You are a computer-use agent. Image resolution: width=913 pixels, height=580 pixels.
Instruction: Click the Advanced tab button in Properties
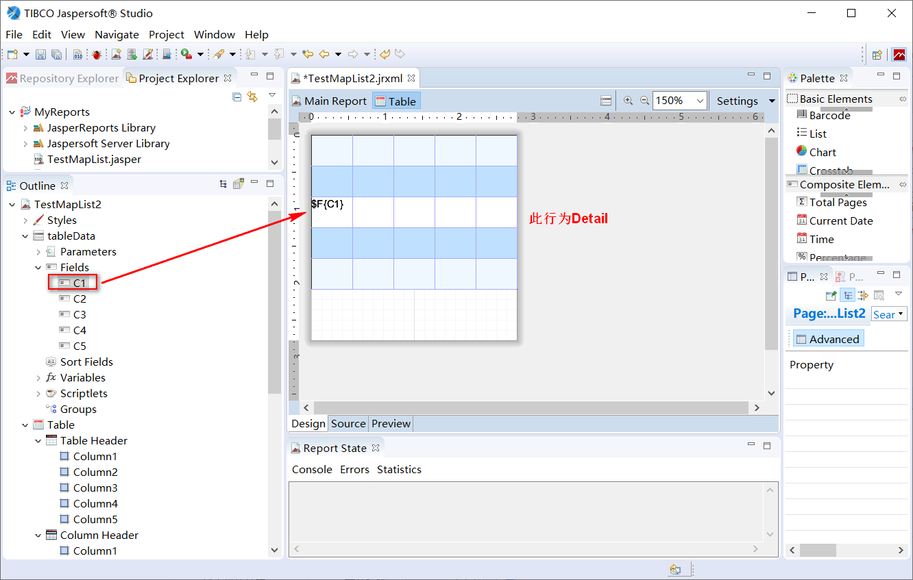[x=828, y=339]
